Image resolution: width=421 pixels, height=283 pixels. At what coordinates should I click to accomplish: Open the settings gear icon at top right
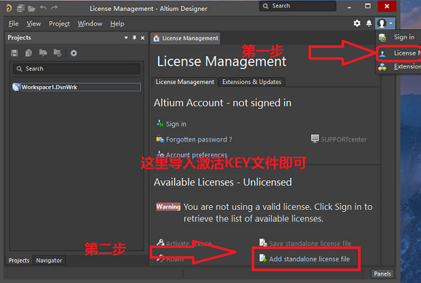[x=357, y=23]
